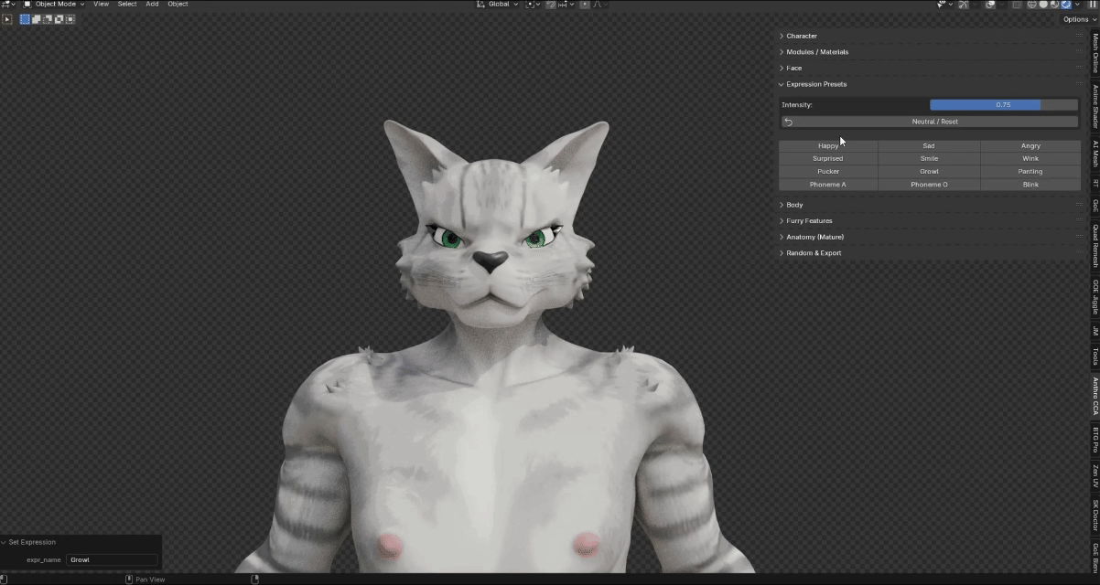Viewport: 1100px width, 585px height.
Task: Toggle viewport overlays display
Action: click(990, 5)
